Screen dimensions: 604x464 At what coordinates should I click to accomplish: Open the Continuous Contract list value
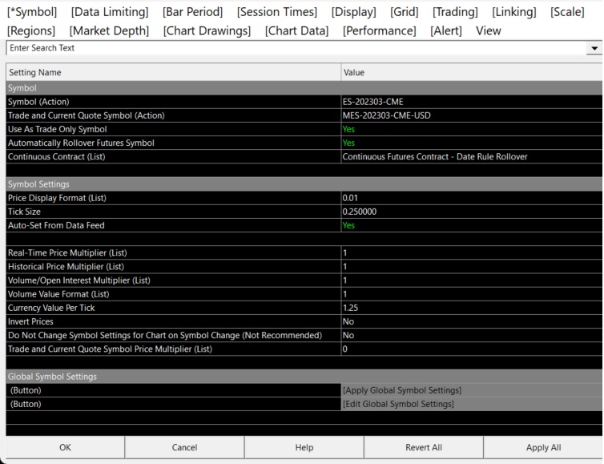click(471, 157)
